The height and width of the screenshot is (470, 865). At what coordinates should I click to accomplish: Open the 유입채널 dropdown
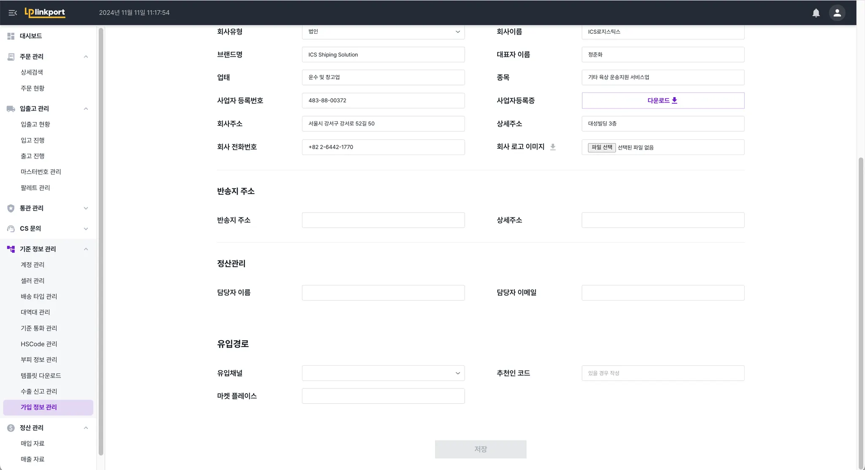(383, 373)
